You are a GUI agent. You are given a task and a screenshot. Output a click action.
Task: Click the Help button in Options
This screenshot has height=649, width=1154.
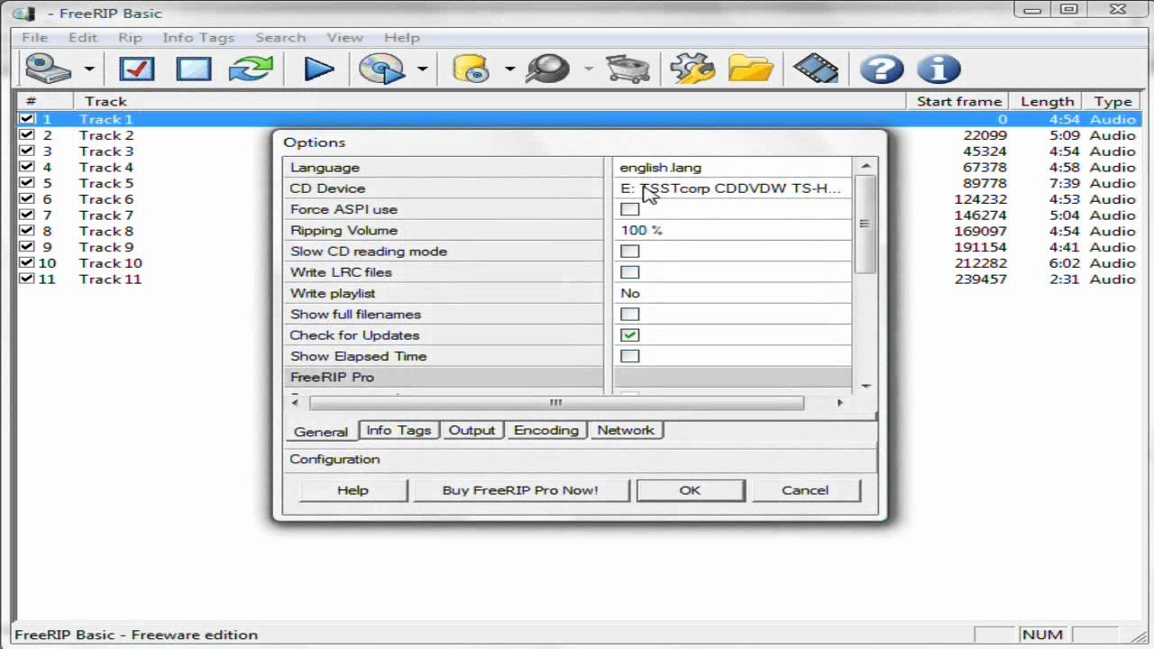pos(353,490)
